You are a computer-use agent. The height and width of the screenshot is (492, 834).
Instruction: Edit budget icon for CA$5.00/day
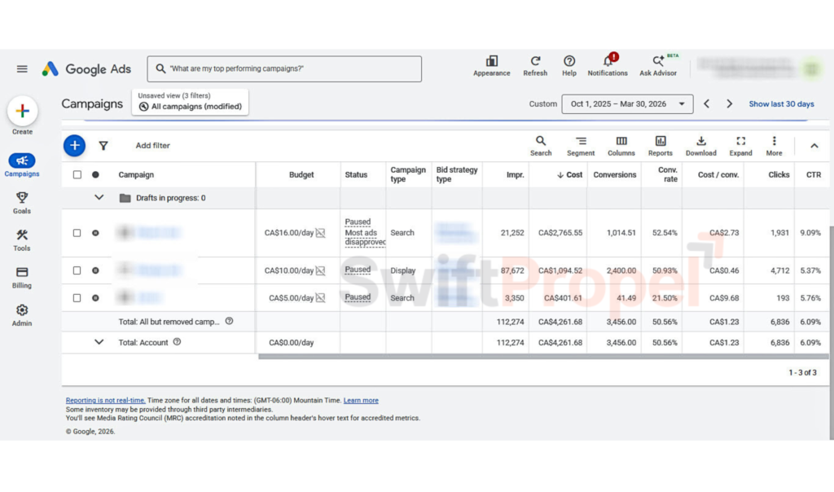coord(320,298)
